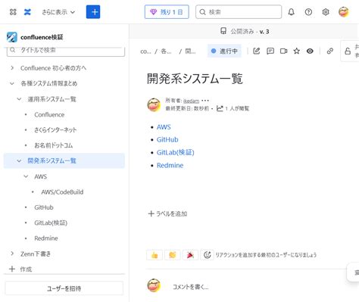359x302 pixels.
Task: Click the video record icon
Action: point(283,51)
